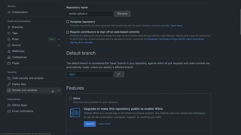This screenshot has width=241, height=135.
Task: Open the Collaborators settings page
Action: (x=20, y=12)
